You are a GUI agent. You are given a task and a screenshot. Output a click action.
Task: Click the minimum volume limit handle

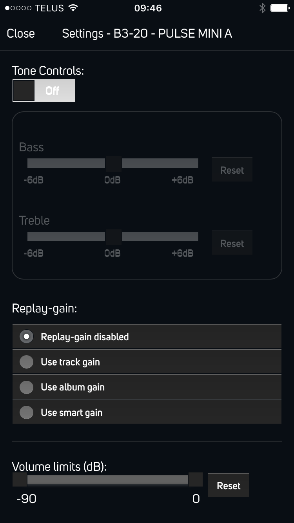coord(20,479)
